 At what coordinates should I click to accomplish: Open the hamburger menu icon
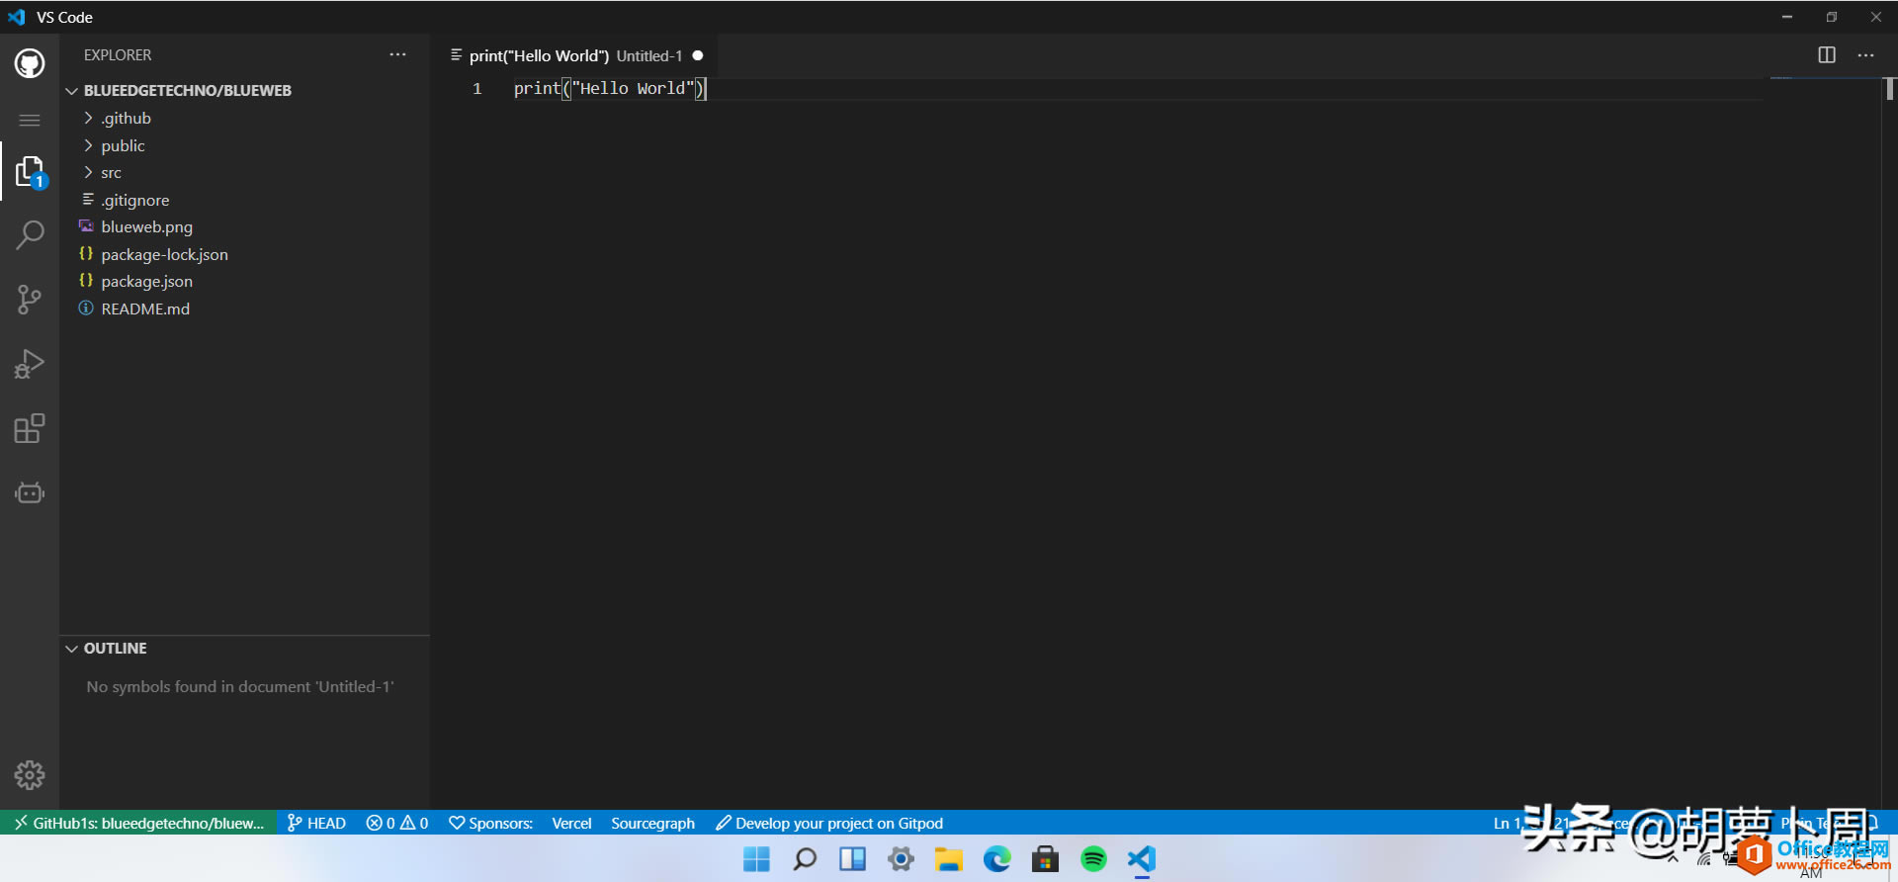point(30,121)
